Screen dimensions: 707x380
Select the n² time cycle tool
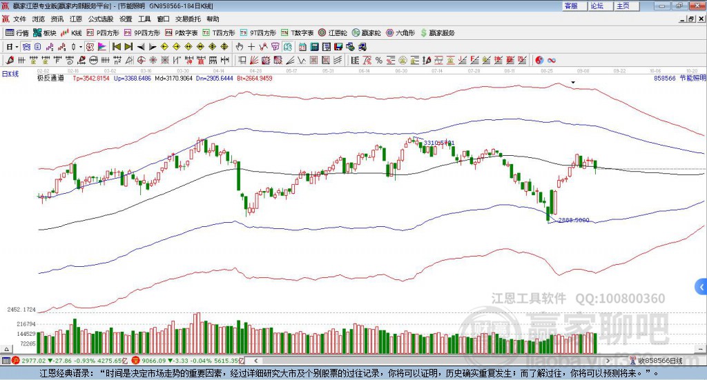tap(117, 60)
